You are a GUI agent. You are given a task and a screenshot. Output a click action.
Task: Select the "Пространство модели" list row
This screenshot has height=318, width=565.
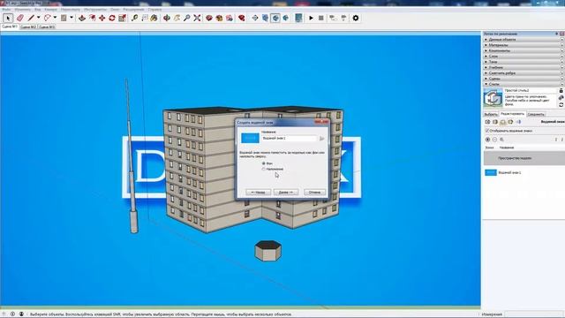pyautogui.click(x=524, y=158)
